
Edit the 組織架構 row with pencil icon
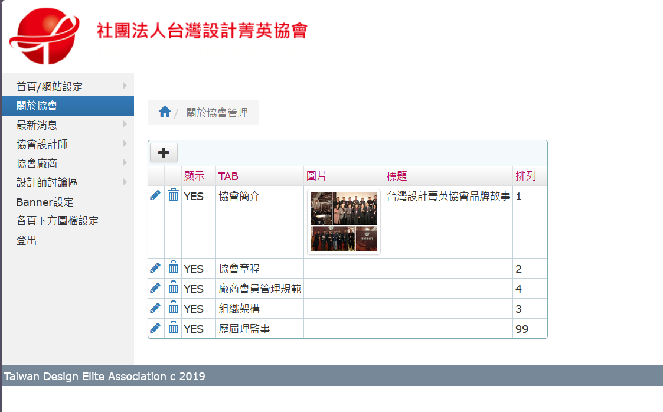pyautogui.click(x=155, y=308)
